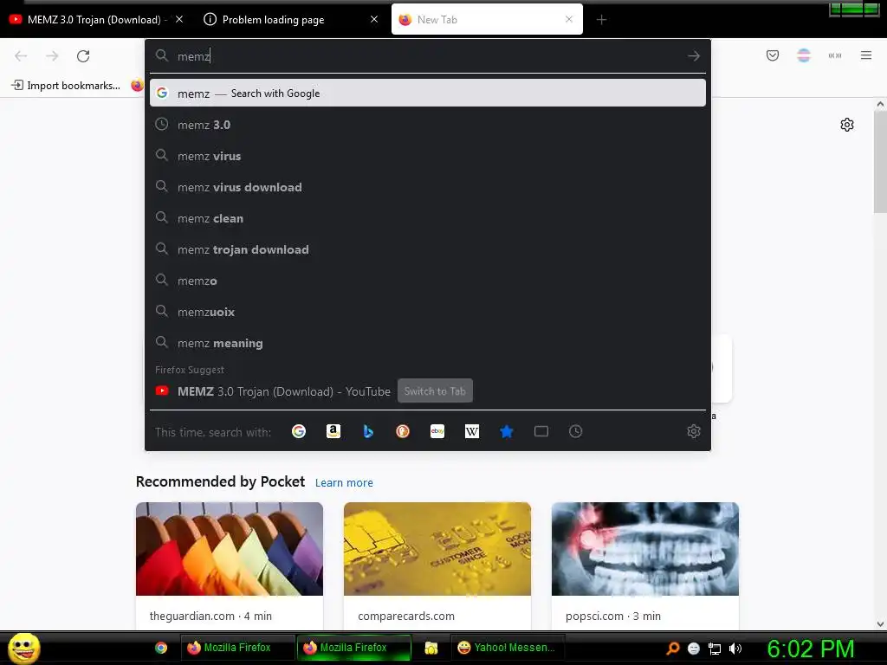Screen dimensions: 887x665
Task: Click the first Mozilla Firefox taskbar button
Action: pyautogui.click(x=237, y=648)
